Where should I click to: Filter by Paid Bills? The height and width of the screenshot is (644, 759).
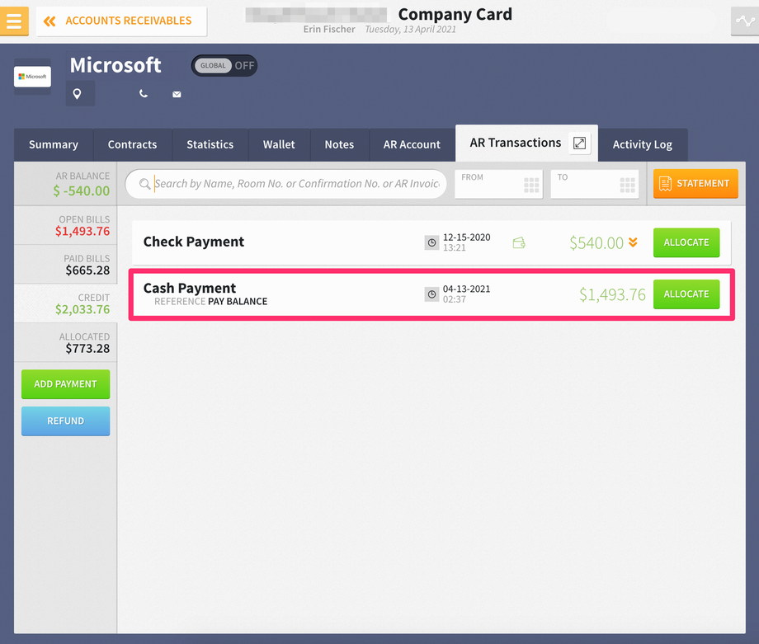[65, 265]
